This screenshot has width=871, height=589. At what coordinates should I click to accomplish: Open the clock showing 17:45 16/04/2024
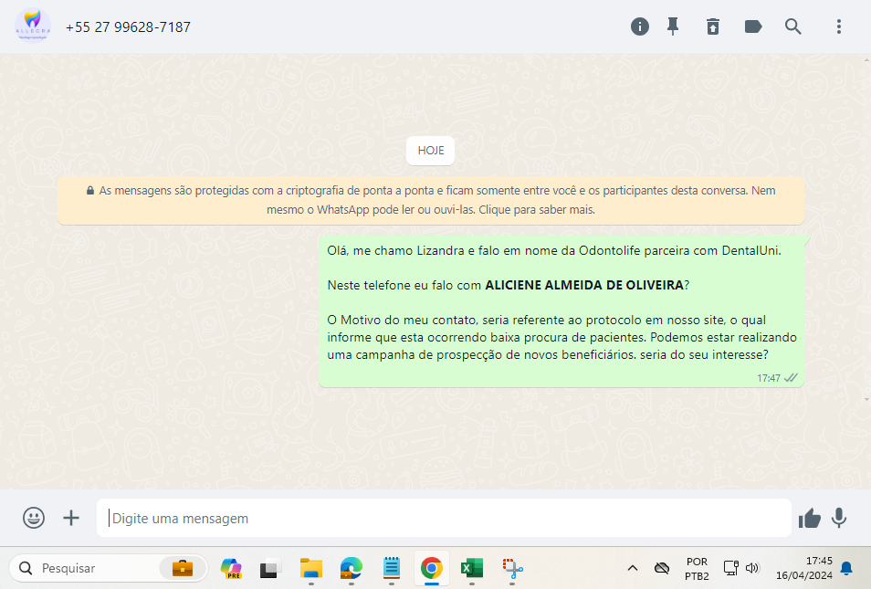[x=803, y=568]
